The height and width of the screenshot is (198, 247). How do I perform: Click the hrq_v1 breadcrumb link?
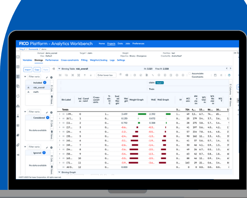tap(23, 49)
